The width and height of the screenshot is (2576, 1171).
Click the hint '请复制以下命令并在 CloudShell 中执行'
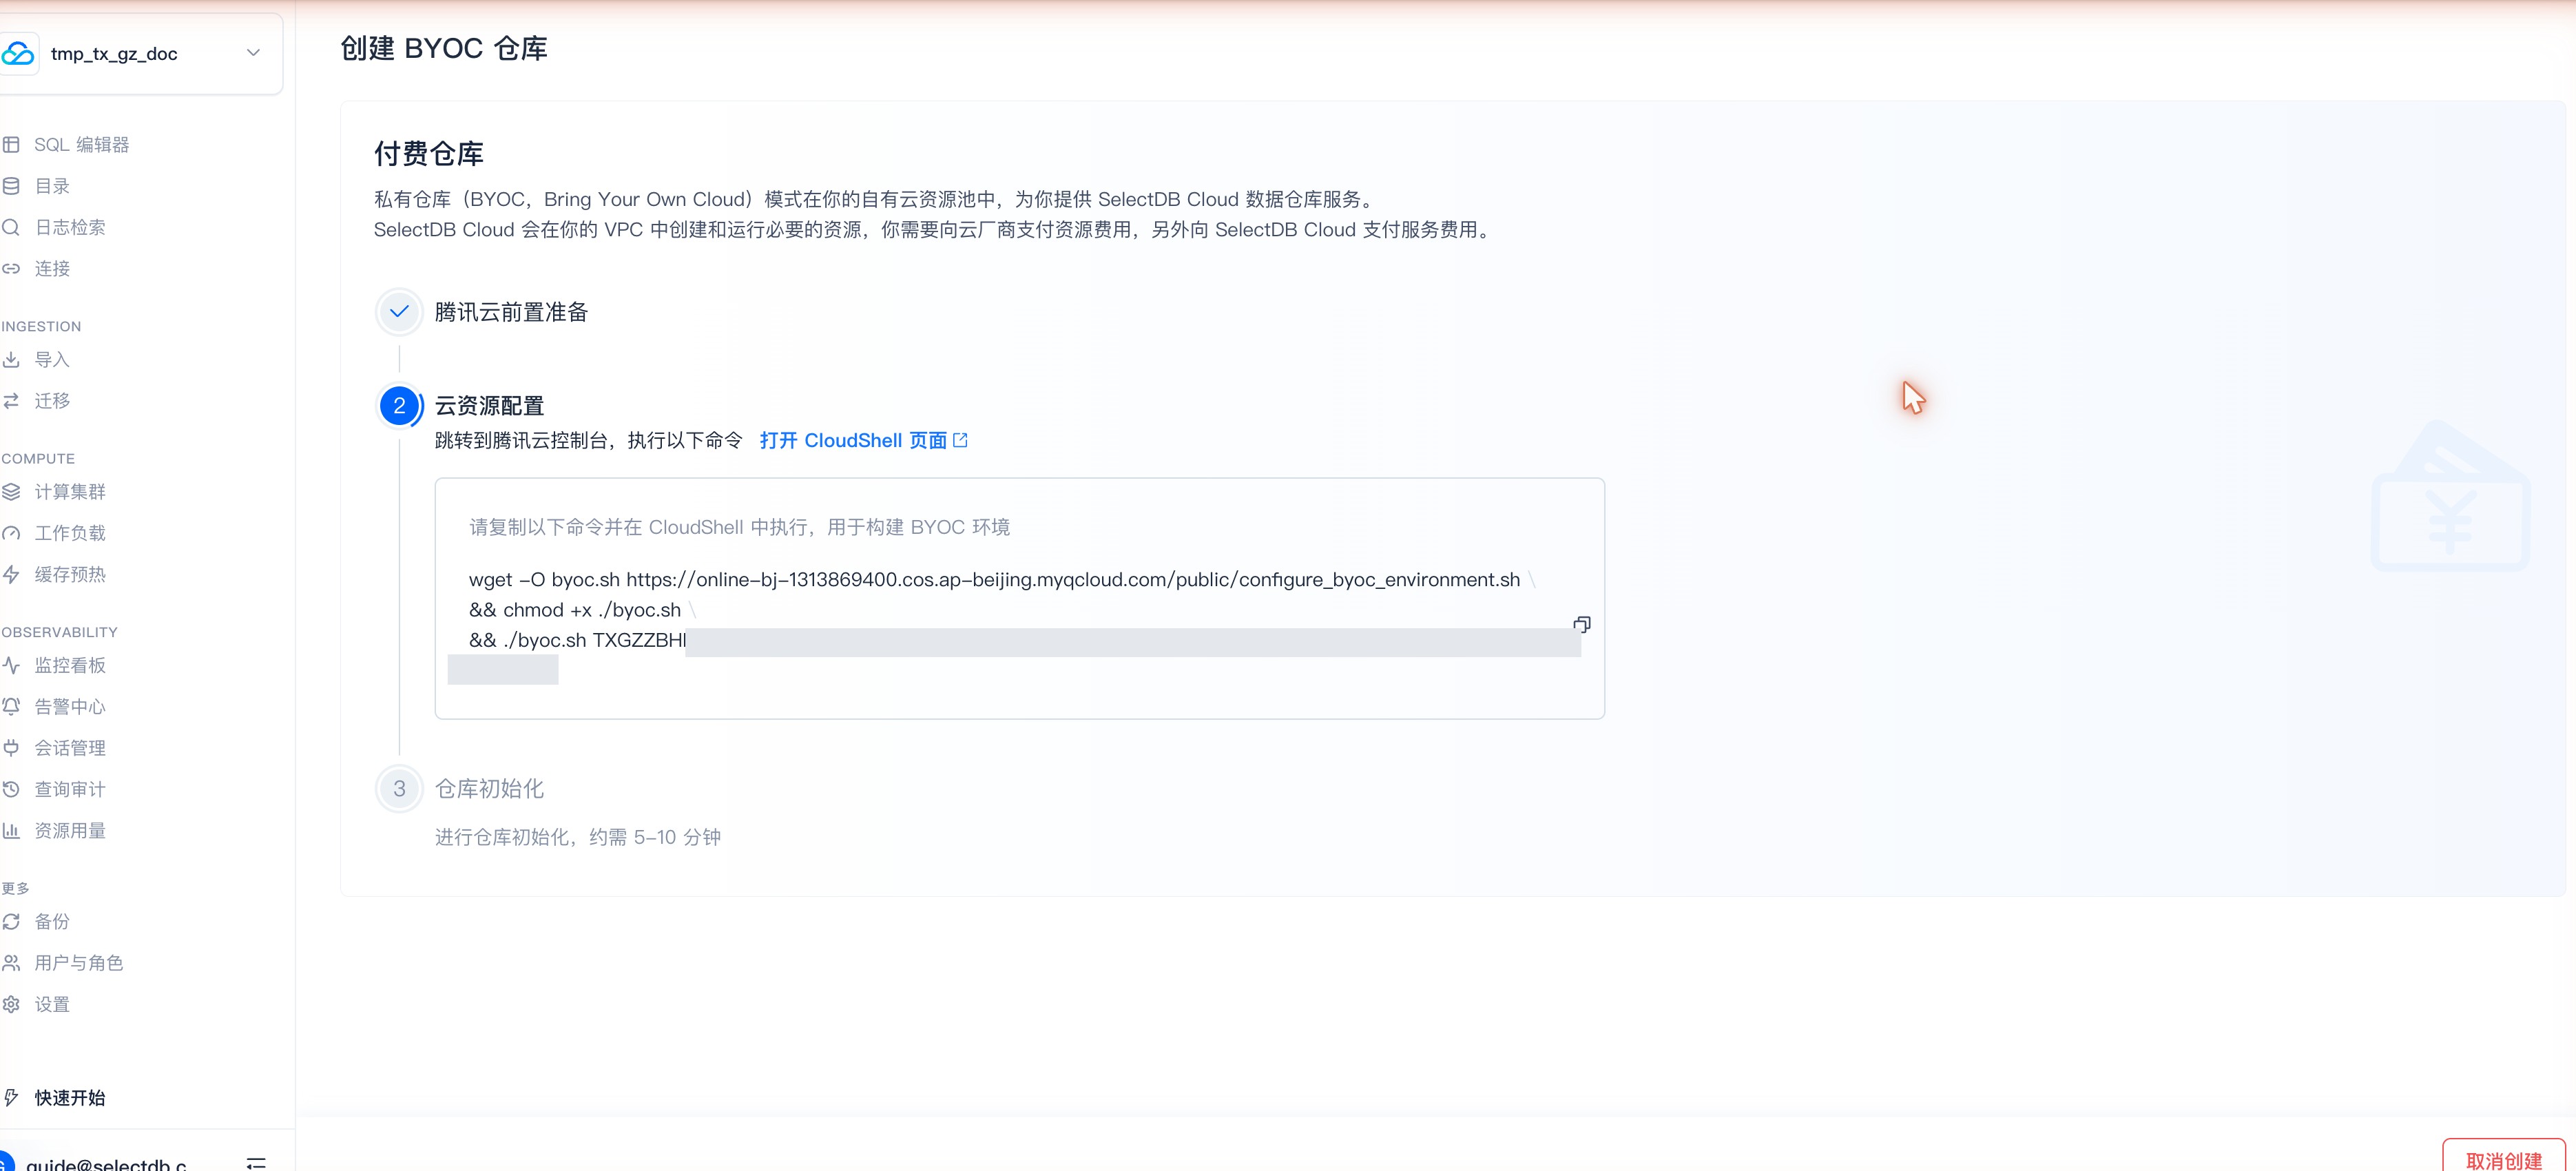pos(739,527)
